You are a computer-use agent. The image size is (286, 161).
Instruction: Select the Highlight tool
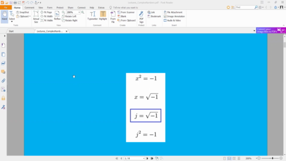103,16
